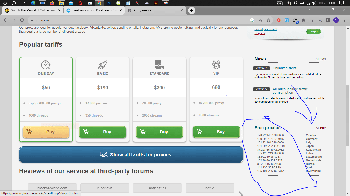Open the bhf.io review
Image resolution: width=350 pixels, height=196 pixels.
click(x=210, y=188)
